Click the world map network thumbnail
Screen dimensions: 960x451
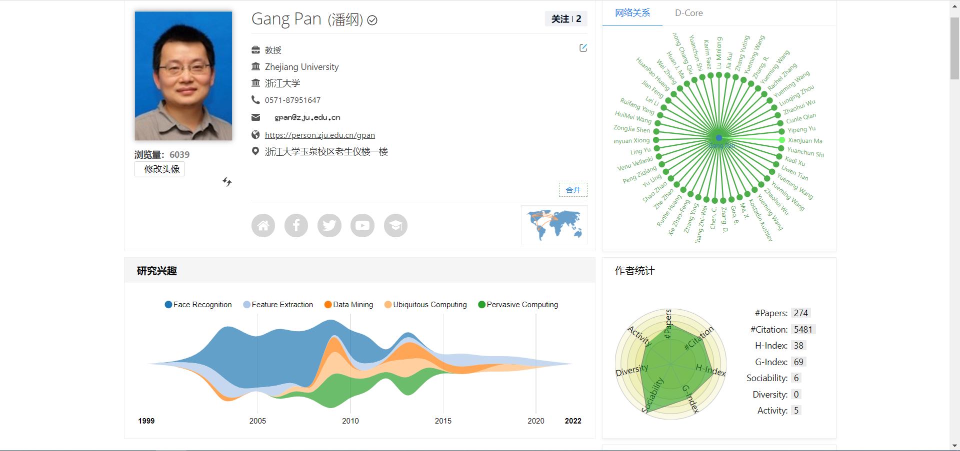tap(553, 225)
